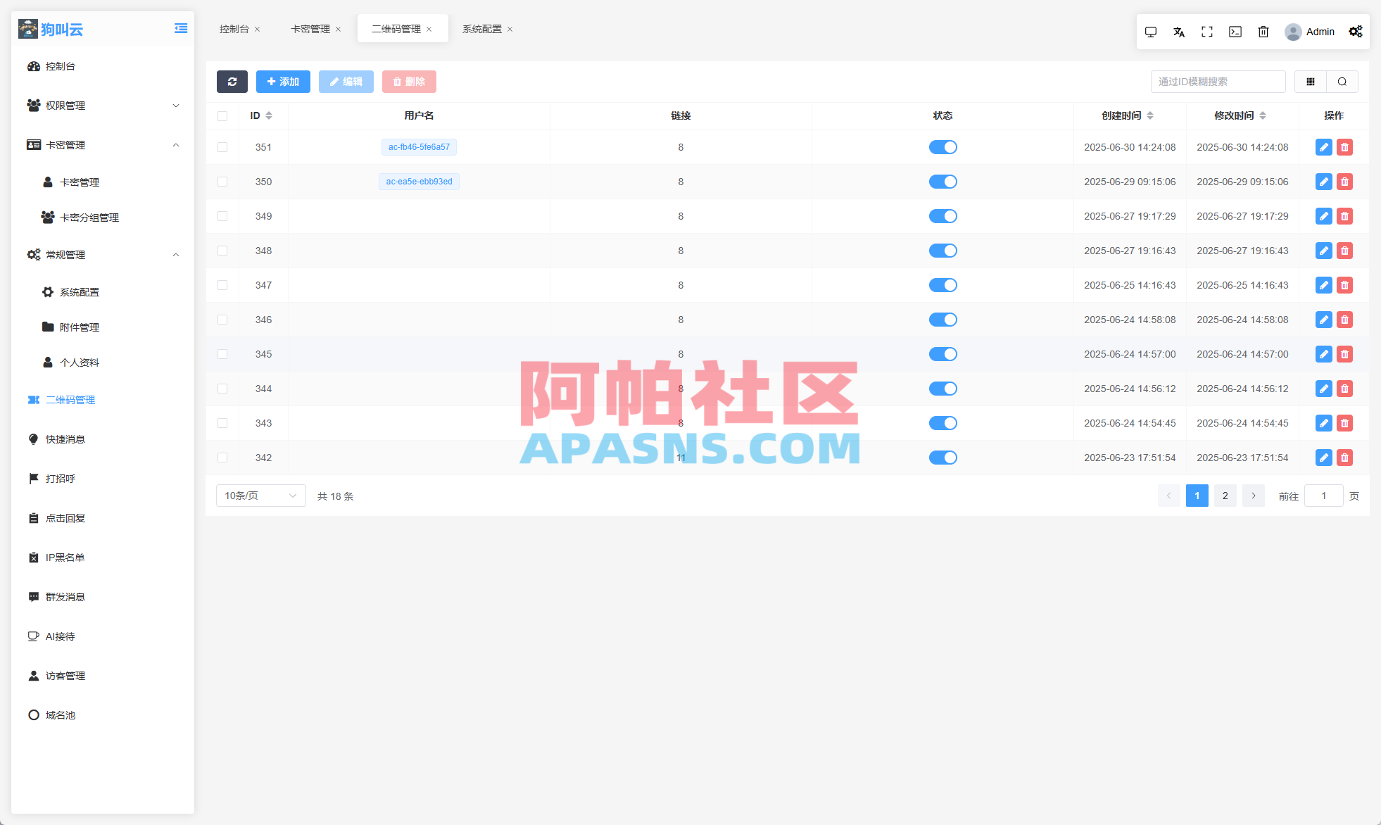The width and height of the screenshot is (1381, 825).
Task: Open the fullscreen icon in the top bar
Action: 1207,31
